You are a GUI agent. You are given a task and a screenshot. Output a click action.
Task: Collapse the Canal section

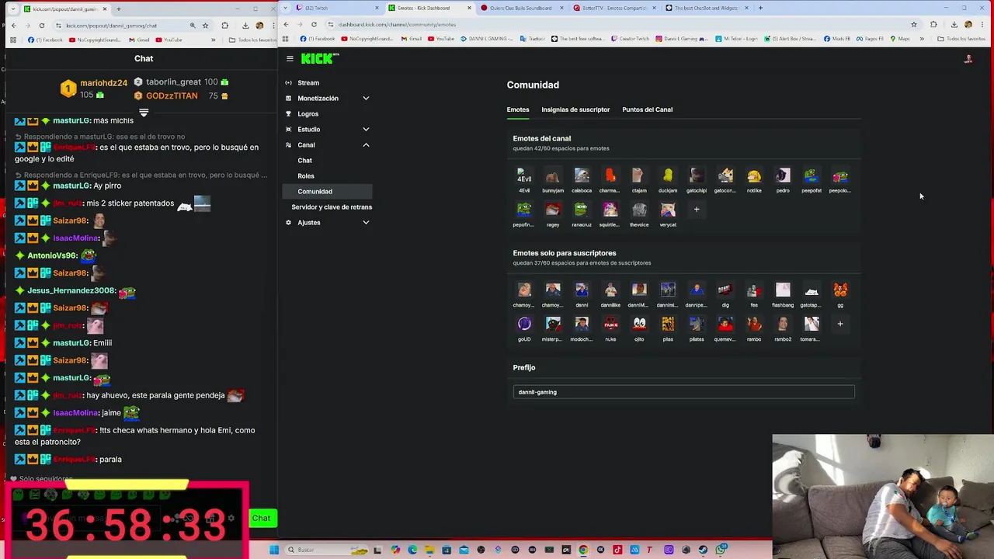366,144
